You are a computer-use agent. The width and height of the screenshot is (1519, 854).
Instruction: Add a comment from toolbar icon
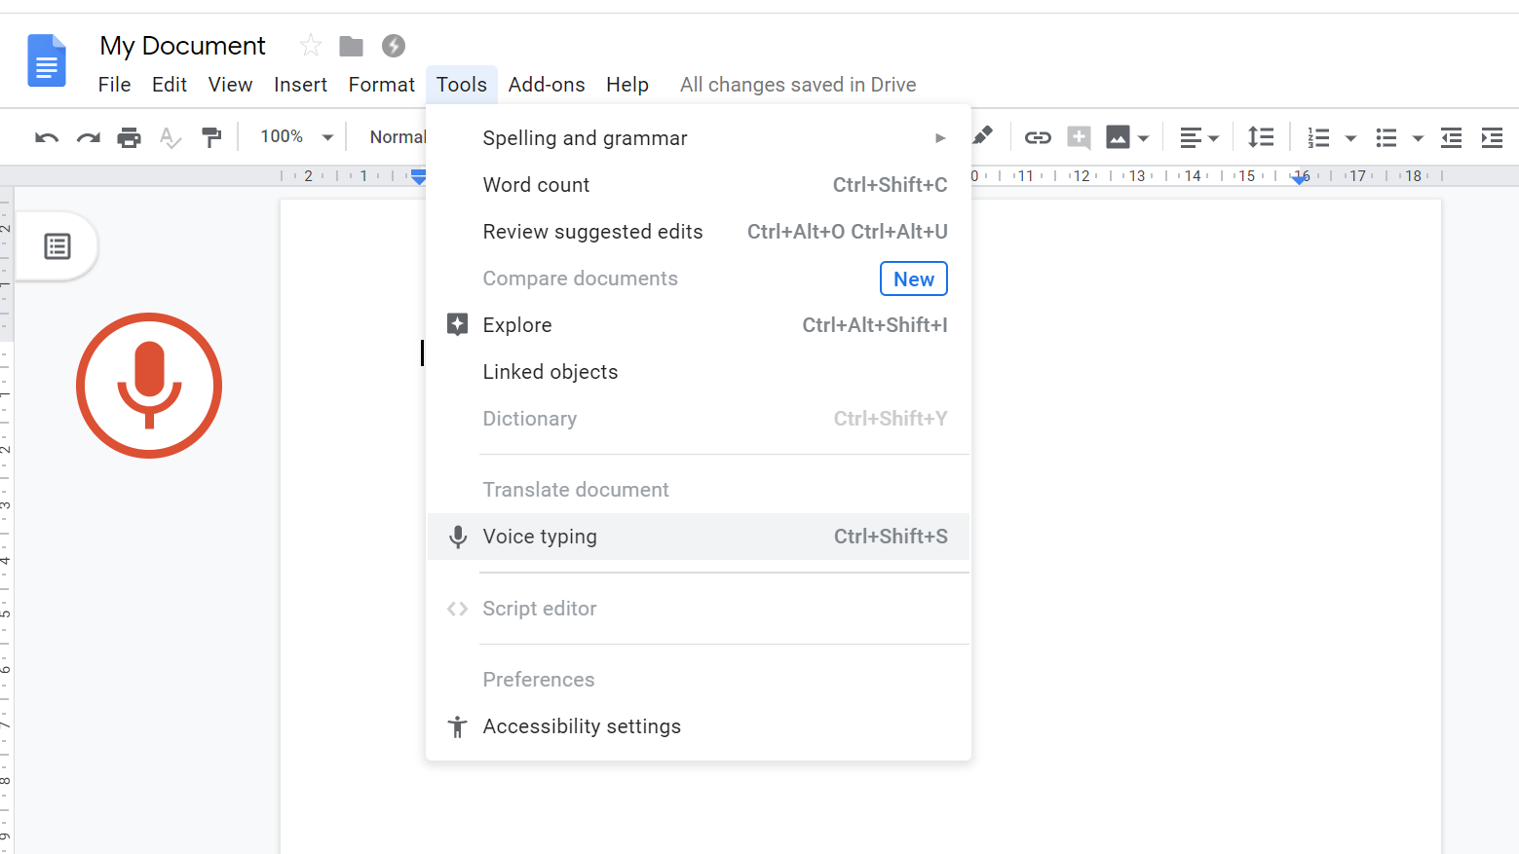point(1079,137)
